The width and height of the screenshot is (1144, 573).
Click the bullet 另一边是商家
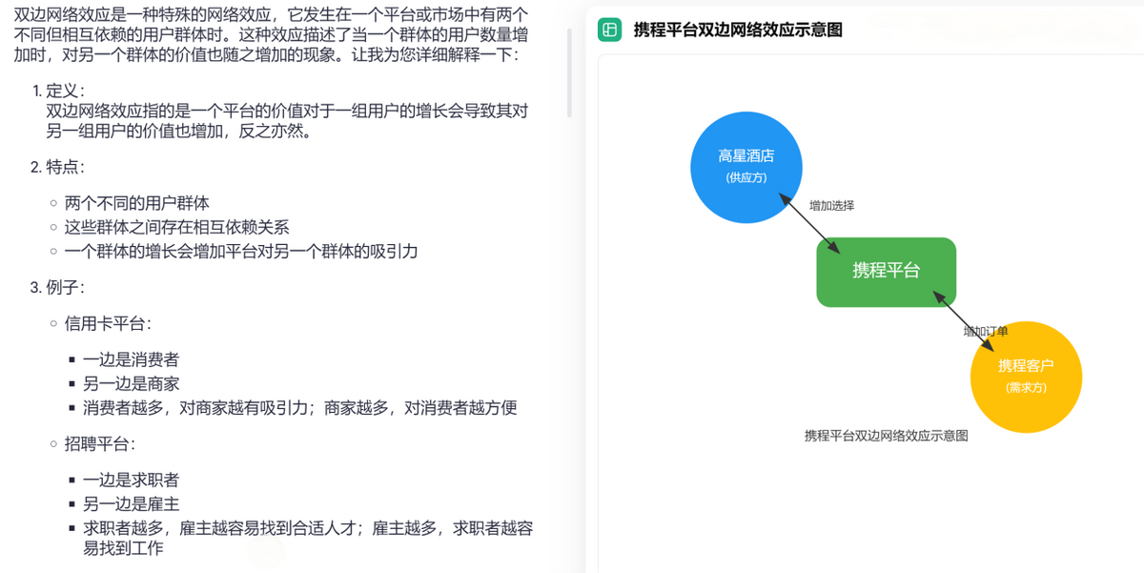pyautogui.click(x=131, y=383)
